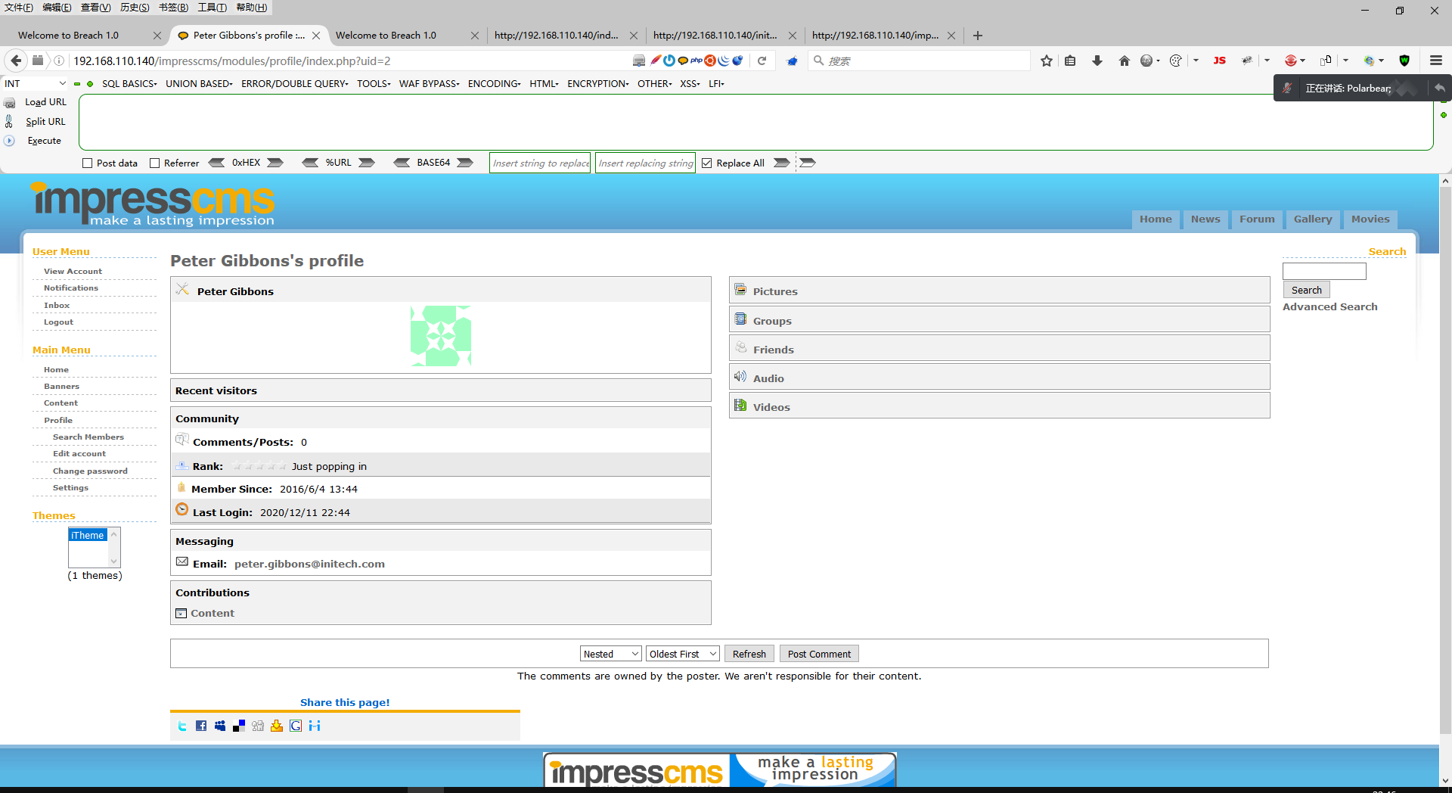
Task: Click the Split URL icon in HackBar
Action: 9,121
